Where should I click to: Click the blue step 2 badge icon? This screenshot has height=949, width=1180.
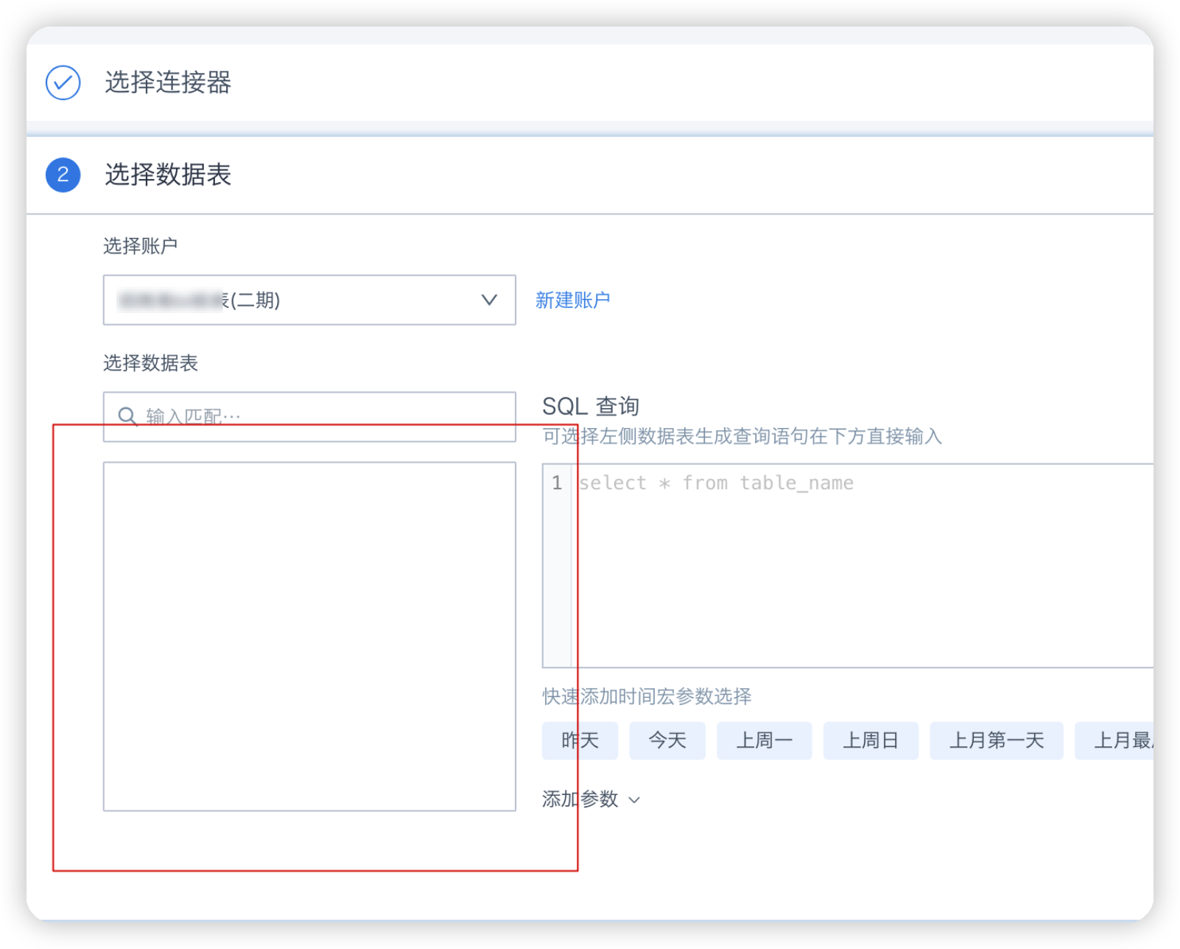point(63,175)
